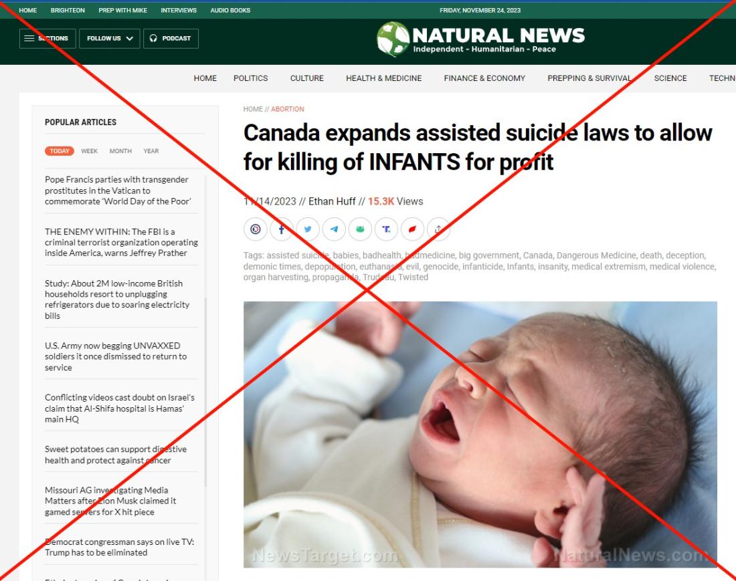Screen dimensions: 736x581
Task: Open the Sections hamburger menu
Action: 48,39
